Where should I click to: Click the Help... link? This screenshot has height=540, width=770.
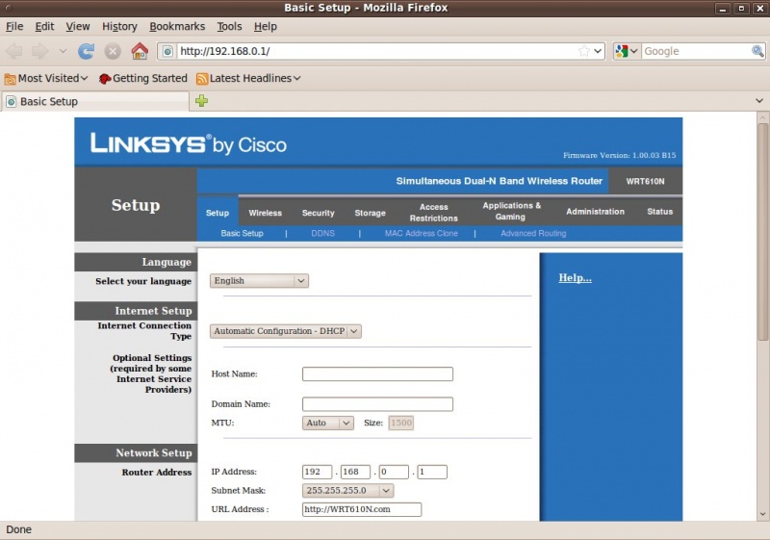click(x=575, y=278)
